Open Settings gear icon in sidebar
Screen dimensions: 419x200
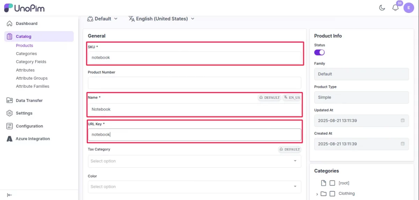(9, 113)
